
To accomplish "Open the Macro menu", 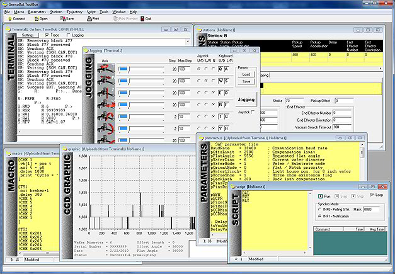I will [19, 12].
